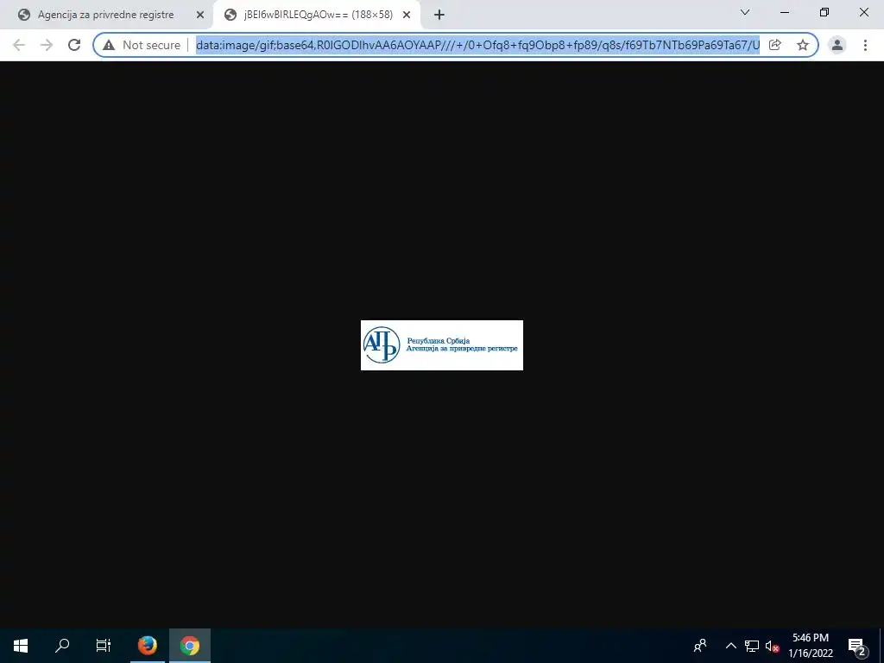
Task: Launch Firefox from the taskbar
Action: pyautogui.click(x=148, y=646)
